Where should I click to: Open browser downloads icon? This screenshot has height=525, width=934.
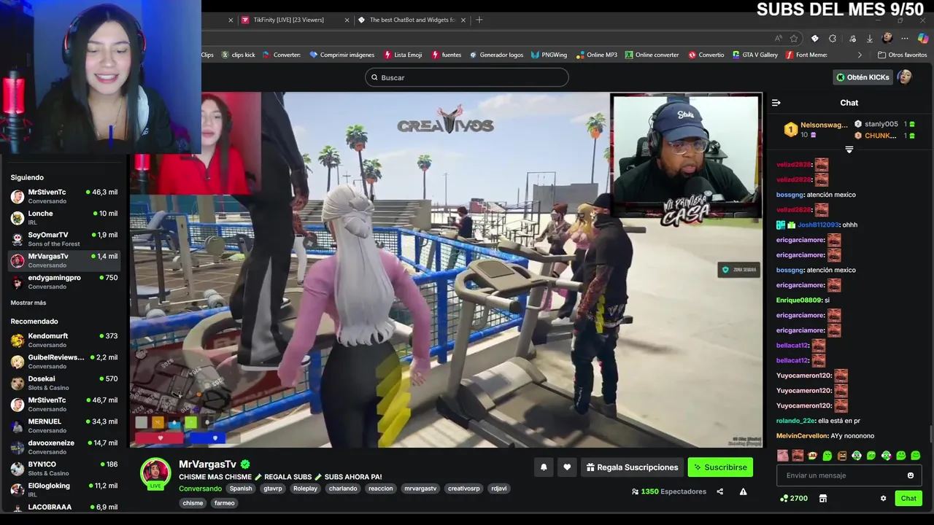click(869, 38)
